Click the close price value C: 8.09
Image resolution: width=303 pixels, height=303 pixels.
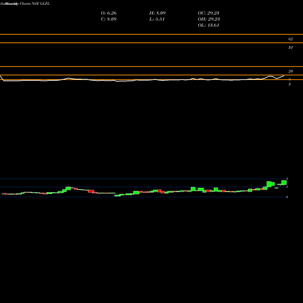(x=108, y=19)
